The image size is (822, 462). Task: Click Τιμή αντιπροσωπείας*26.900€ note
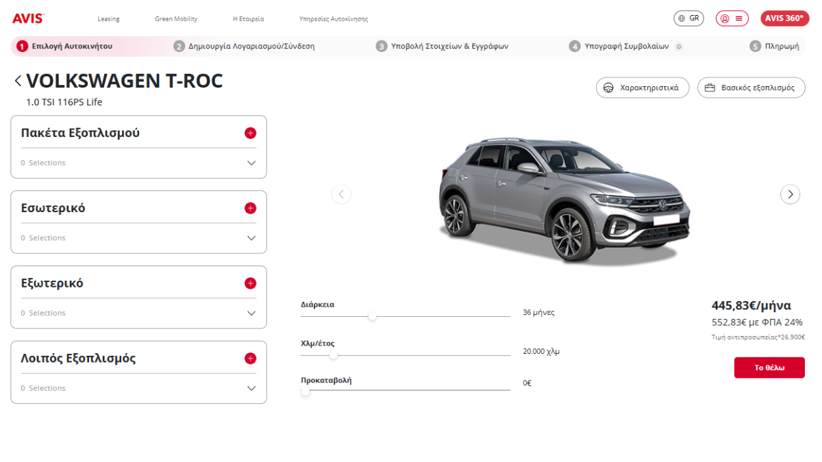[758, 337]
